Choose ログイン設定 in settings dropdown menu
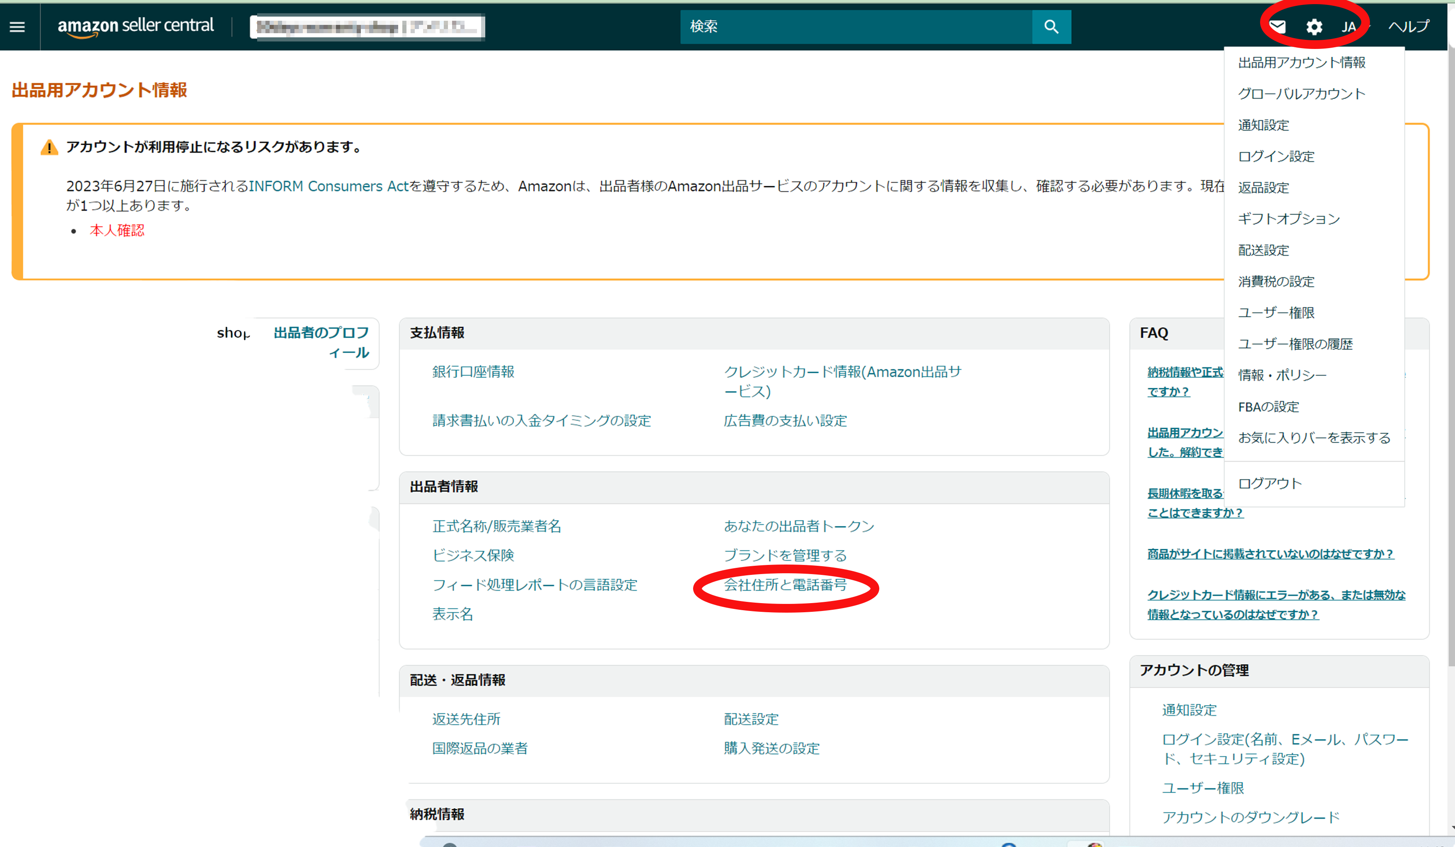1455x847 pixels. (x=1276, y=156)
